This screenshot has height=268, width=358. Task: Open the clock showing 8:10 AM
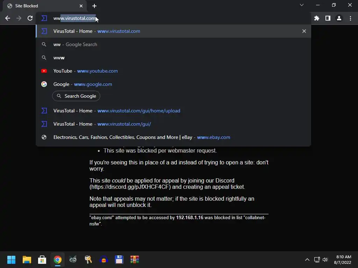click(x=343, y=260)
